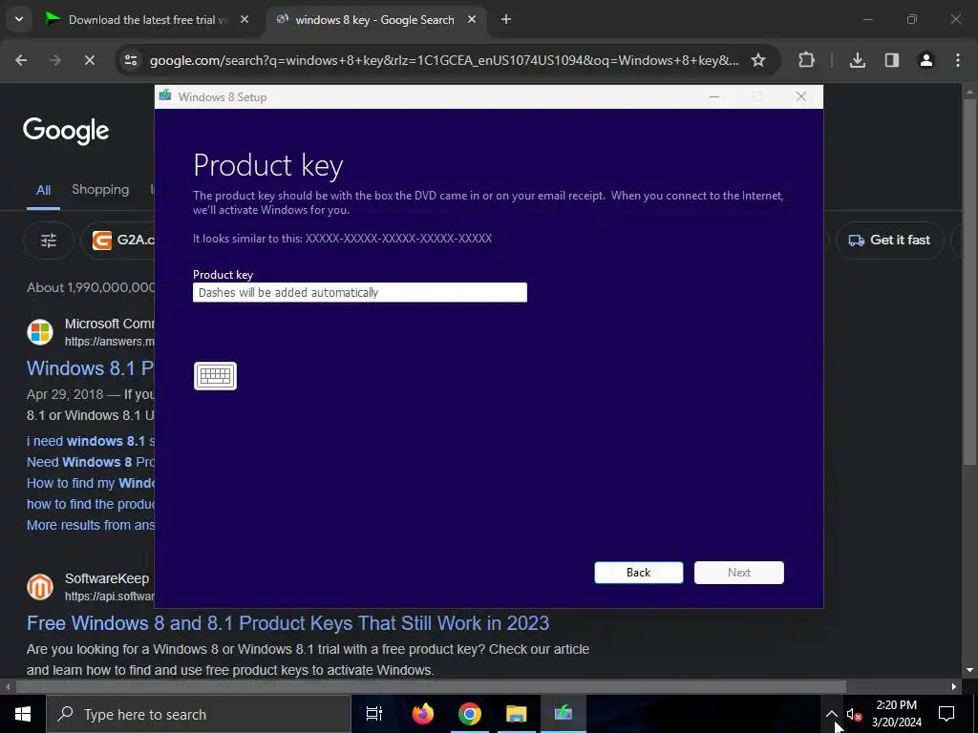Open the 'i need windows 8.1' sublink
The height and width of the screenshot is (733, 978).
pyautogui.click(x=91, y=441)
